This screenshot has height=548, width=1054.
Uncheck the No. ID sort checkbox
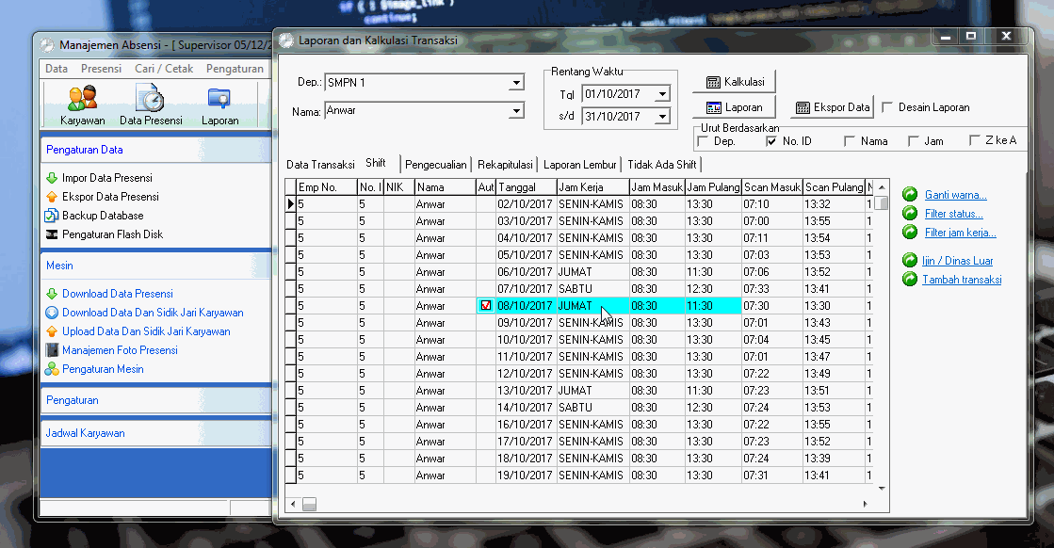(x=771, y=141)
